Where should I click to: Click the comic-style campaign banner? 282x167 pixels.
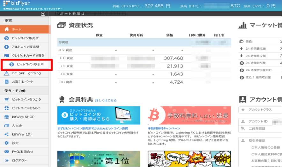tap(189, 159)
